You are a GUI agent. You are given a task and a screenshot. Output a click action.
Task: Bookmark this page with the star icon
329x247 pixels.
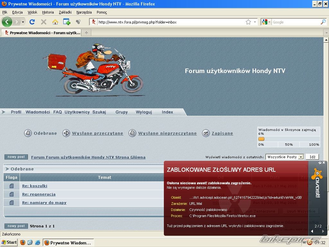(x=248, y=22)
